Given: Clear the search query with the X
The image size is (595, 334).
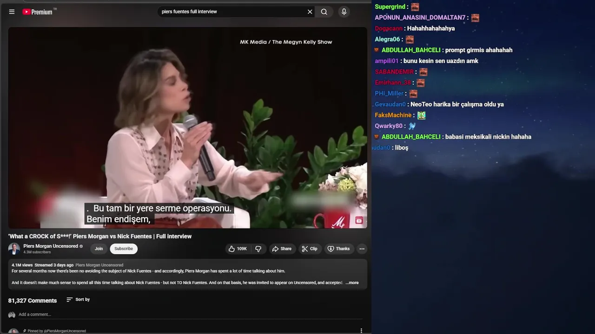Looking at the screenshot, I should click(x=310, y=12).
